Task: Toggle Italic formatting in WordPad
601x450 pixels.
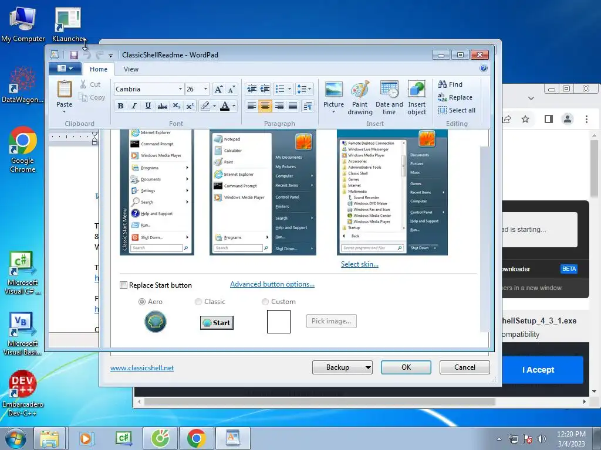Action: click(134, 106)
